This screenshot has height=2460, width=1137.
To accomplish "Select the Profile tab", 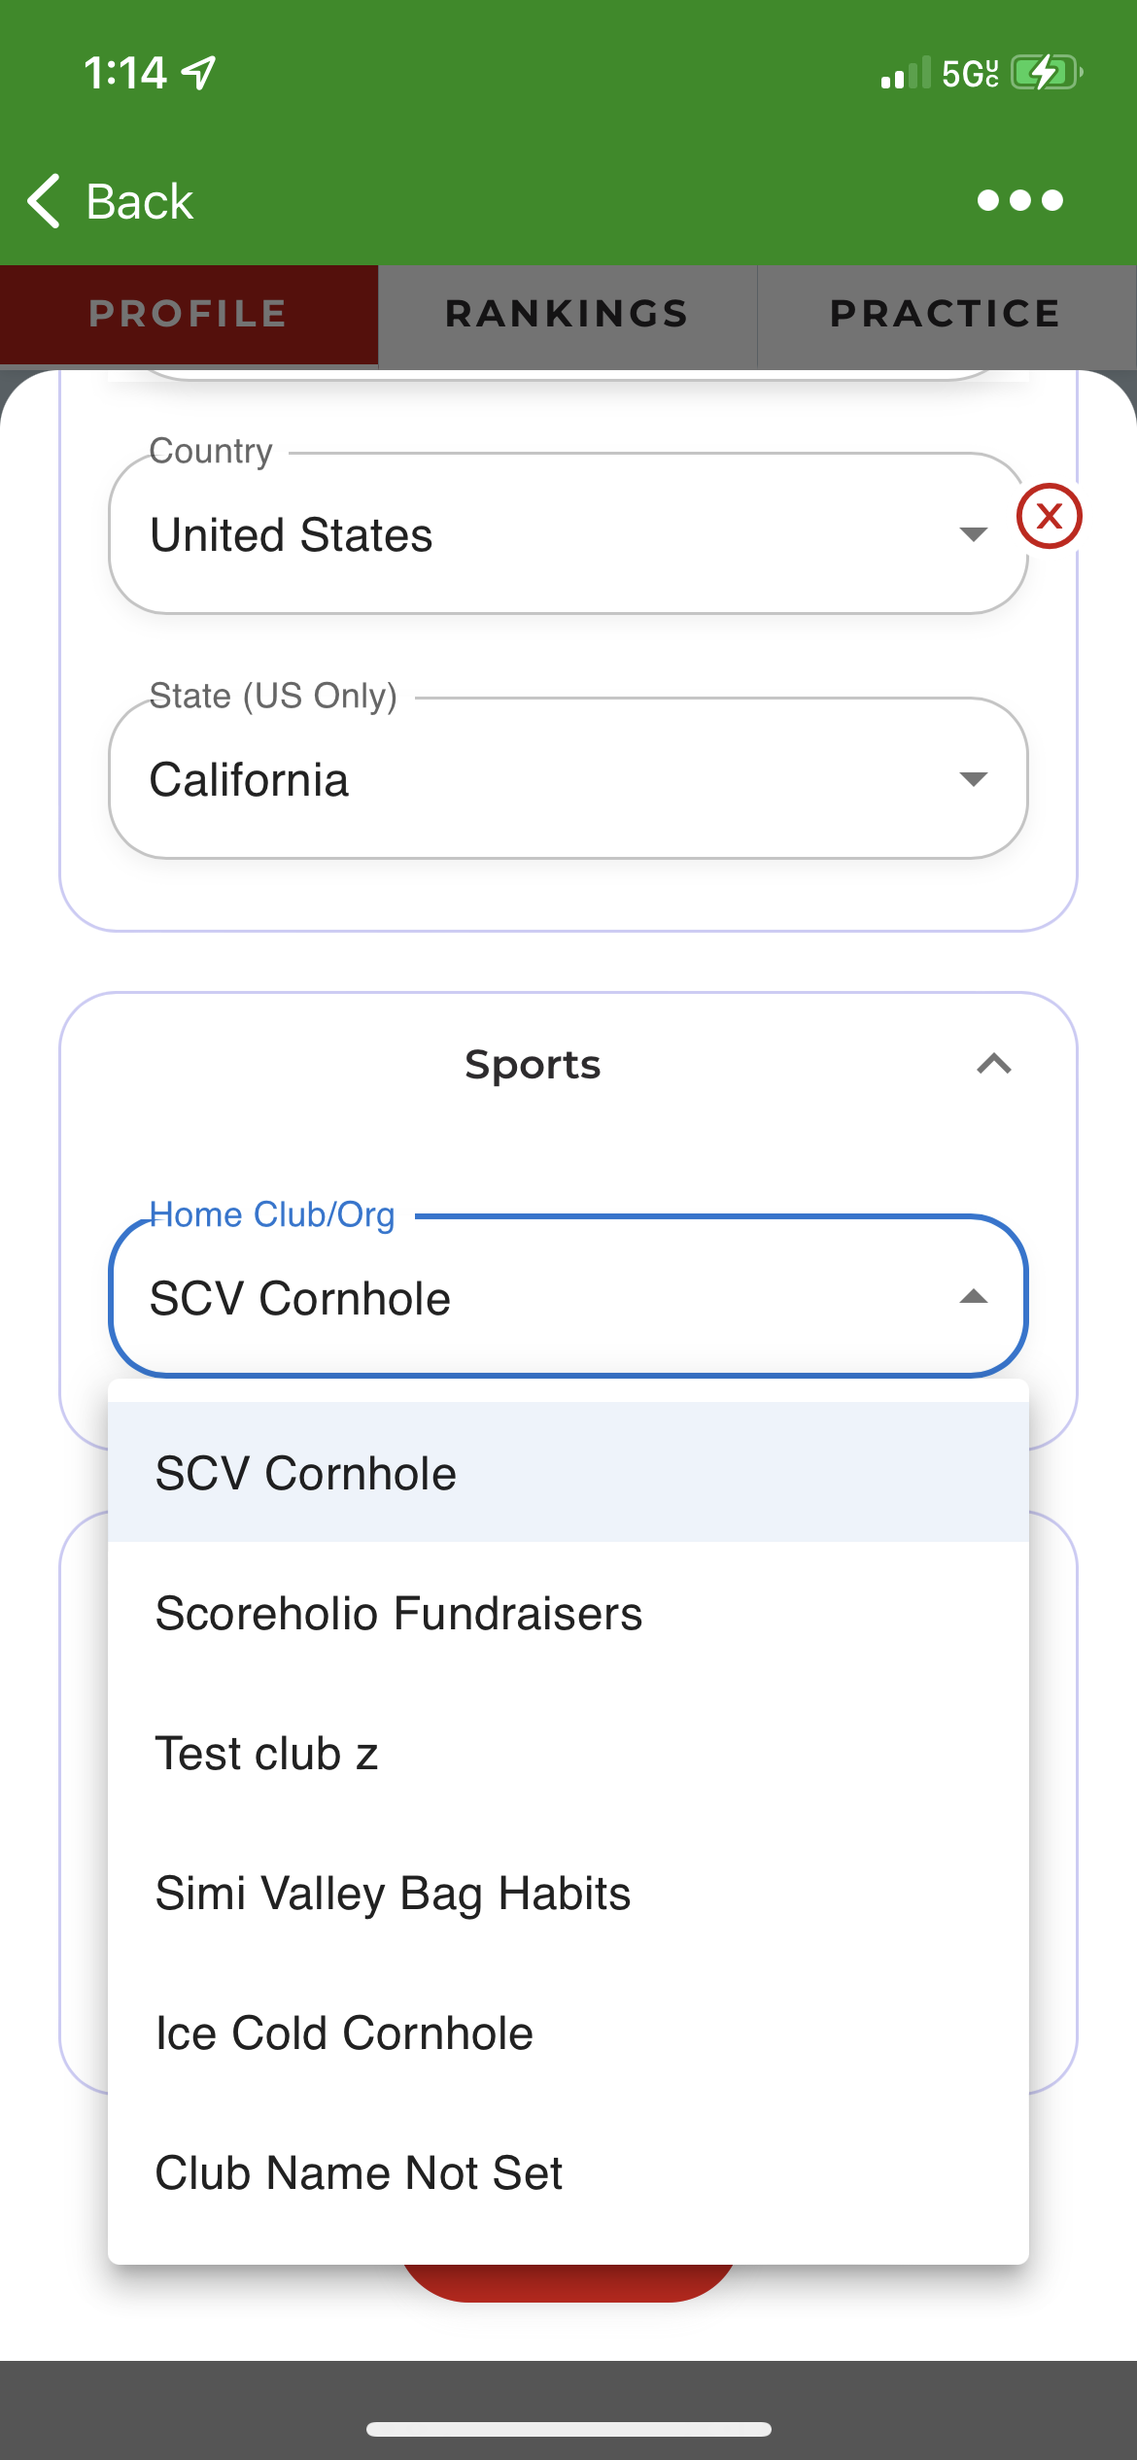I will (189, 314).
